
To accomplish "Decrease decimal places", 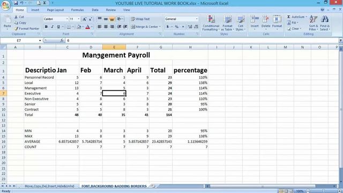I will pos(196,27).
